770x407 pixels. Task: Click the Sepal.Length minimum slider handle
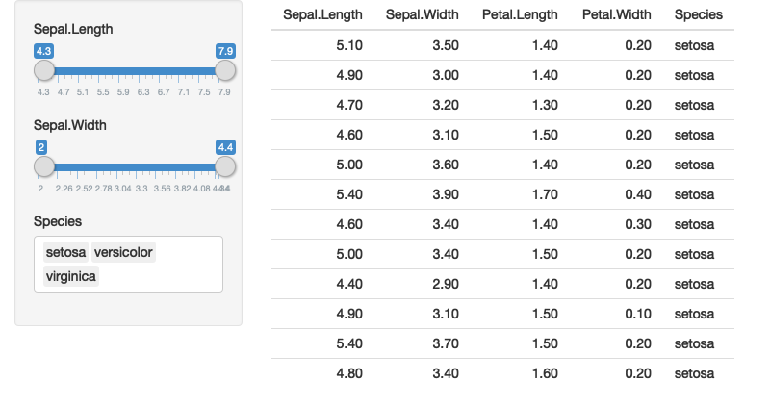[x=44, y=70]
